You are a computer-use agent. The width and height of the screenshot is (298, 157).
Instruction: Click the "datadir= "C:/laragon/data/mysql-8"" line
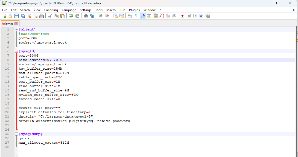56,116
